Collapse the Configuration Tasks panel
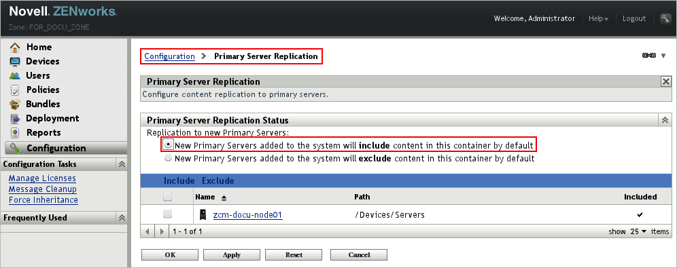The height and width of the screenshot is (268, 677). pyautogui.click(x=122, y=164)
